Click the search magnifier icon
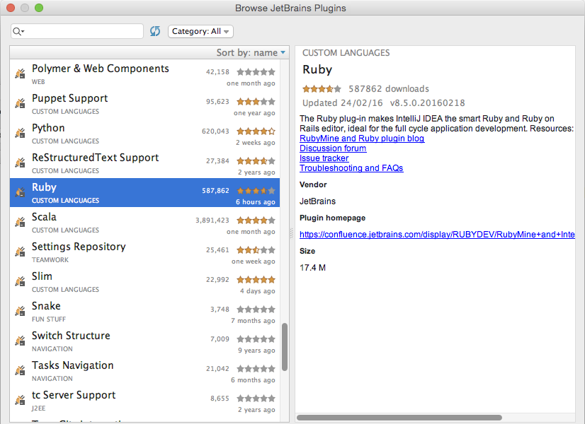The width and height of the screenshot is (585, 424). 18,32
